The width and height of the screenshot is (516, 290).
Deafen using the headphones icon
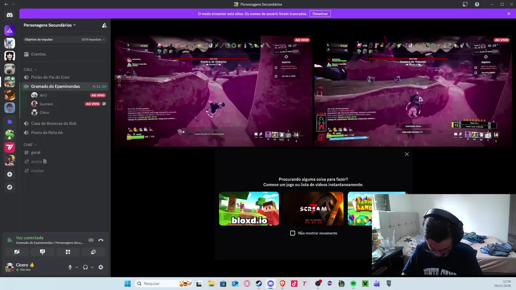85,267
